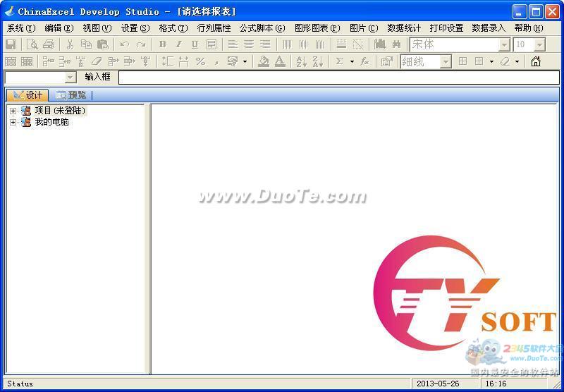
Task: Click the first right-arrow icon right of that eraser
Action: (x=114, y=62)
